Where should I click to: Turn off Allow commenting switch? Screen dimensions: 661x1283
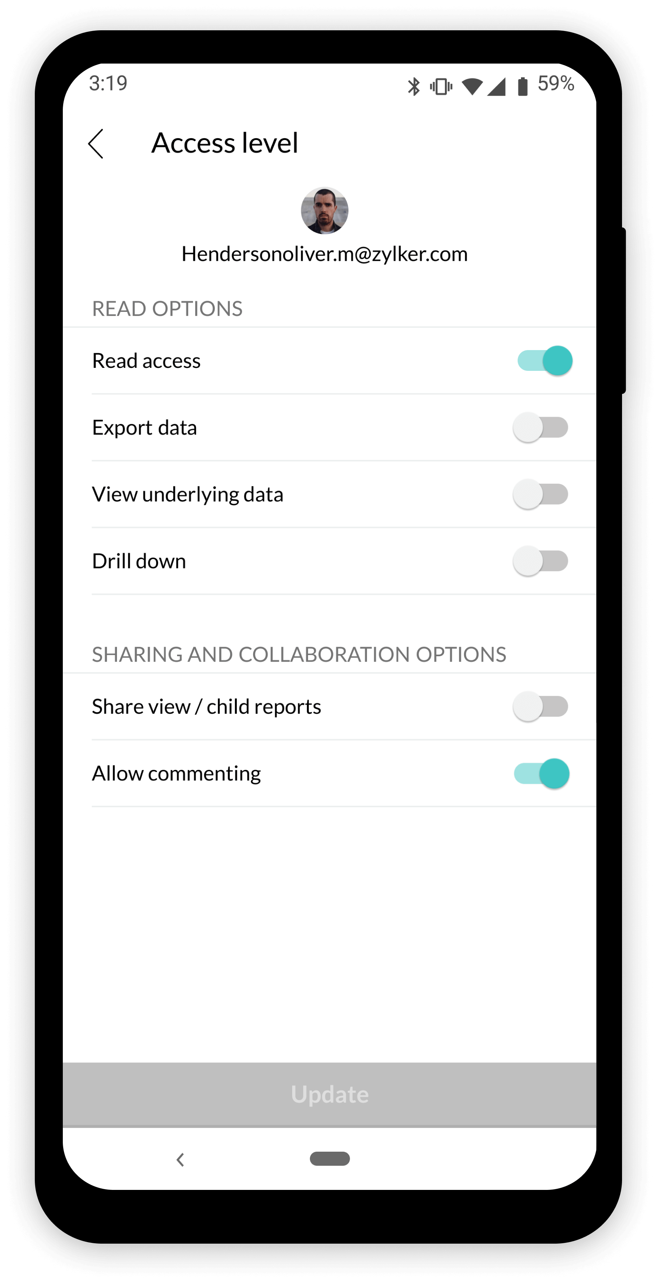pos(541,774)
